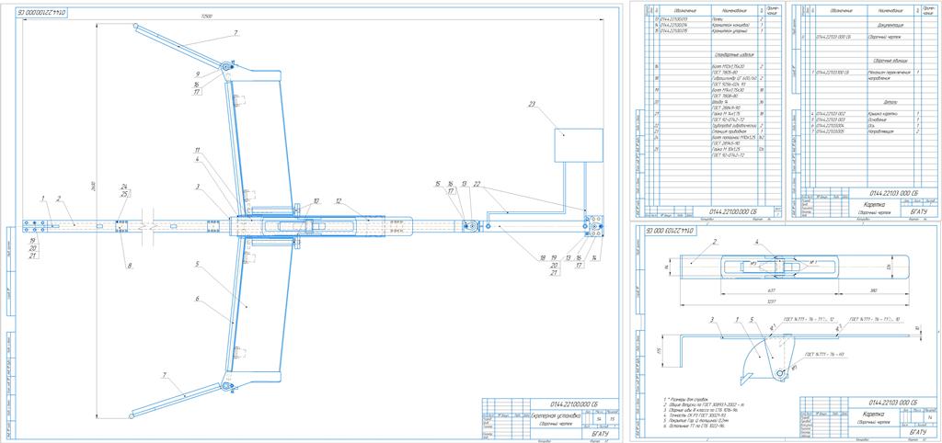Click the note "Размеры для справок"
Screen dimensions: 942x443
(x=688, y=399)
